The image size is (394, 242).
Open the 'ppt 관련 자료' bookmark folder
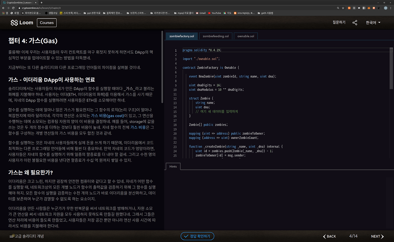(92, 13)
